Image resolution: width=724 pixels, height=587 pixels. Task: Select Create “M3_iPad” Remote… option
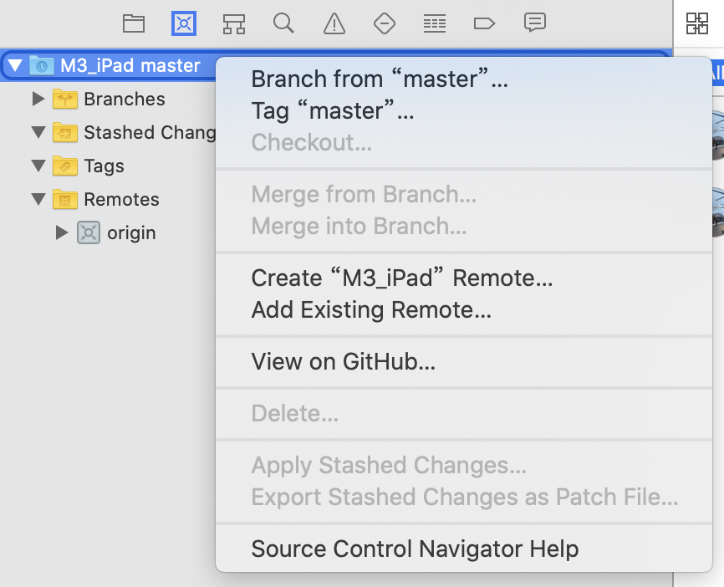[401, 278]
